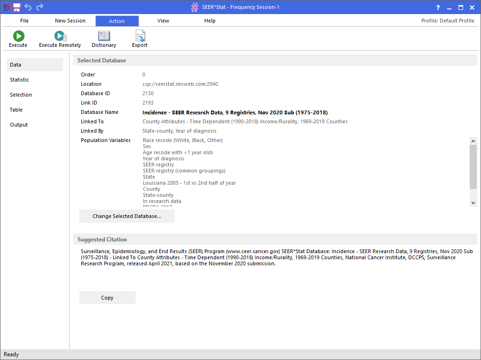The width and height of the screenshot is (481, 360).
Task: Click the Undo arrow in title bar
Action: 28,7
